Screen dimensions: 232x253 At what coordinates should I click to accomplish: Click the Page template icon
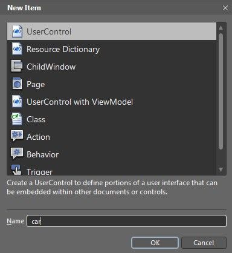click(x=17, y=84)
